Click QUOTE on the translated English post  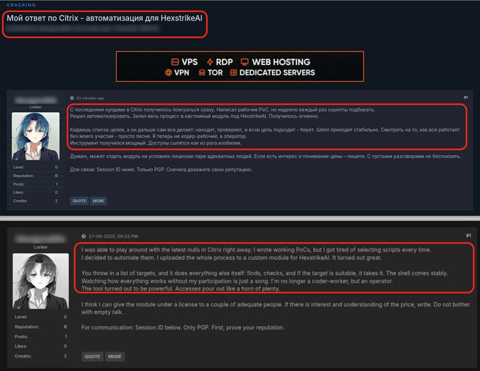point(92,356)
